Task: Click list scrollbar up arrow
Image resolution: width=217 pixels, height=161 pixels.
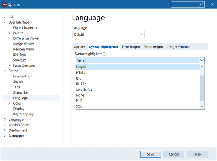Action: point(202,67)
